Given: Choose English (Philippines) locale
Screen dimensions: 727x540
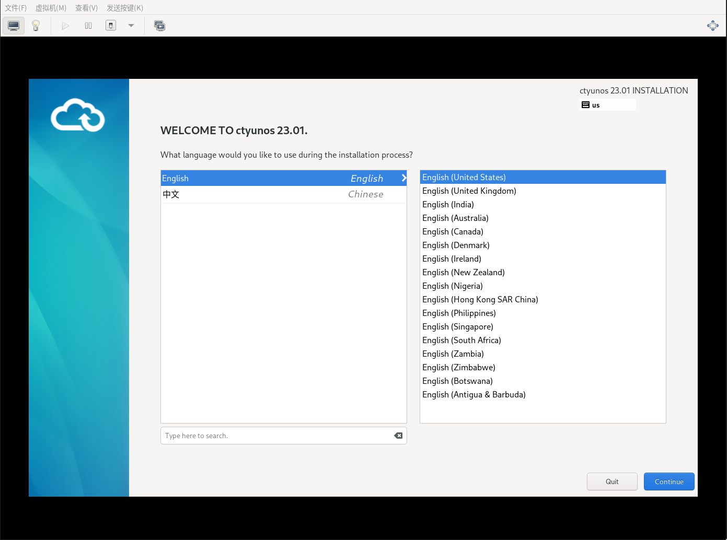Looking at the screenshot, I should click(x=543, y=313).
